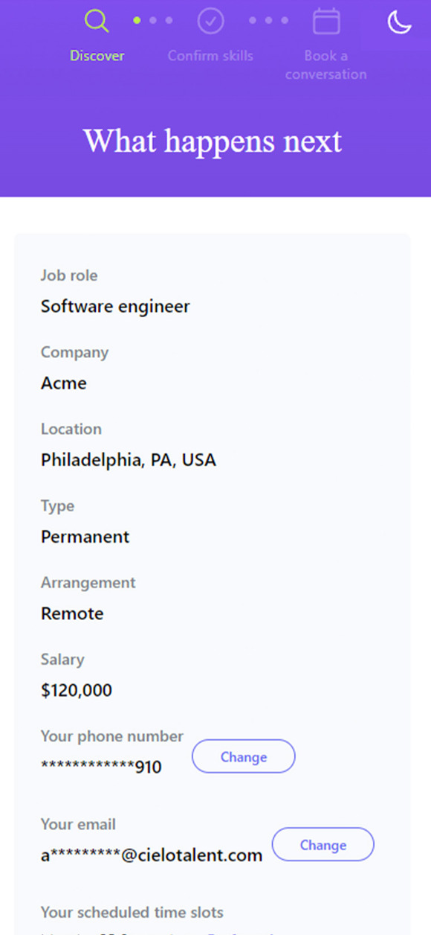Select the Confirm skills step label
Screen dimensions: 431x935
point(210,56)
